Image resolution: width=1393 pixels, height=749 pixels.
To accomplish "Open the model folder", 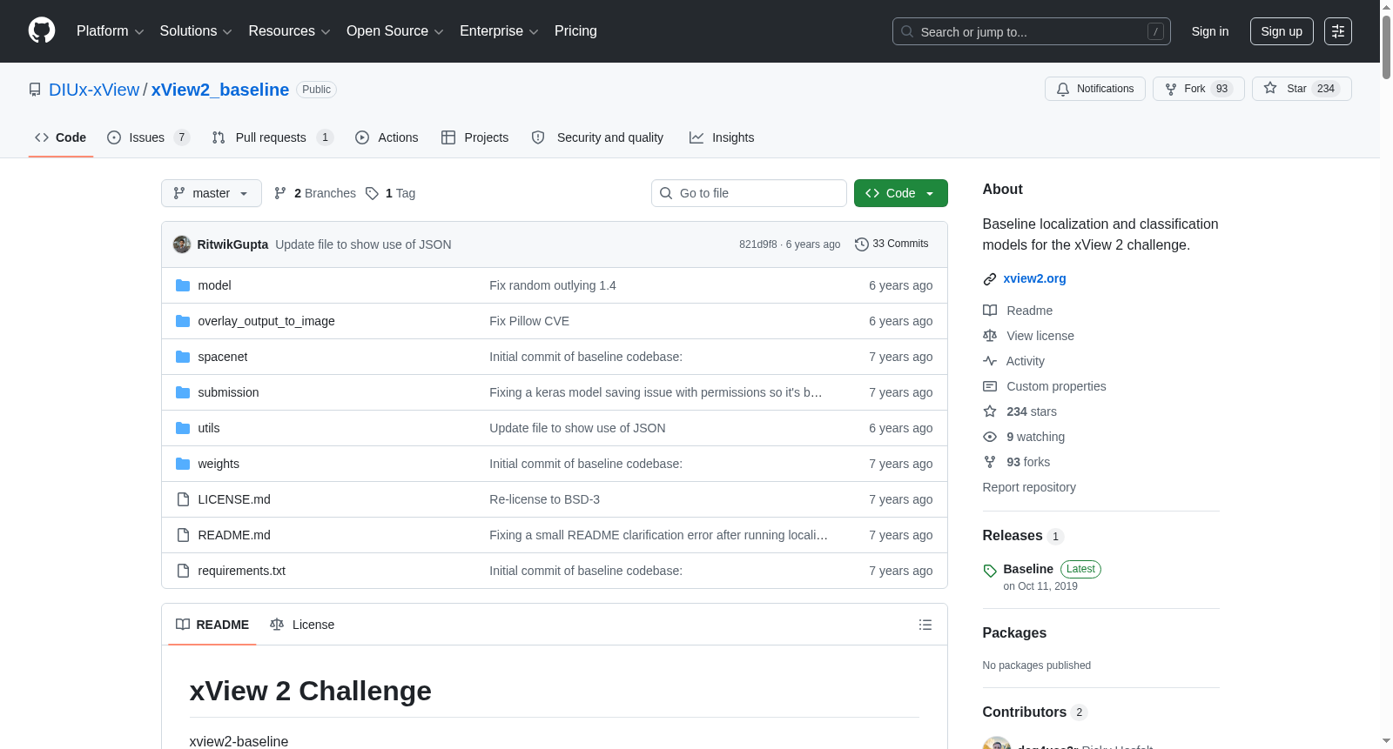I will coord(214,285).
